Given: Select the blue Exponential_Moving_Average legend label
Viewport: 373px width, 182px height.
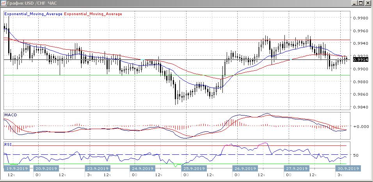Looking at the screenshot, I should point(33,14).
